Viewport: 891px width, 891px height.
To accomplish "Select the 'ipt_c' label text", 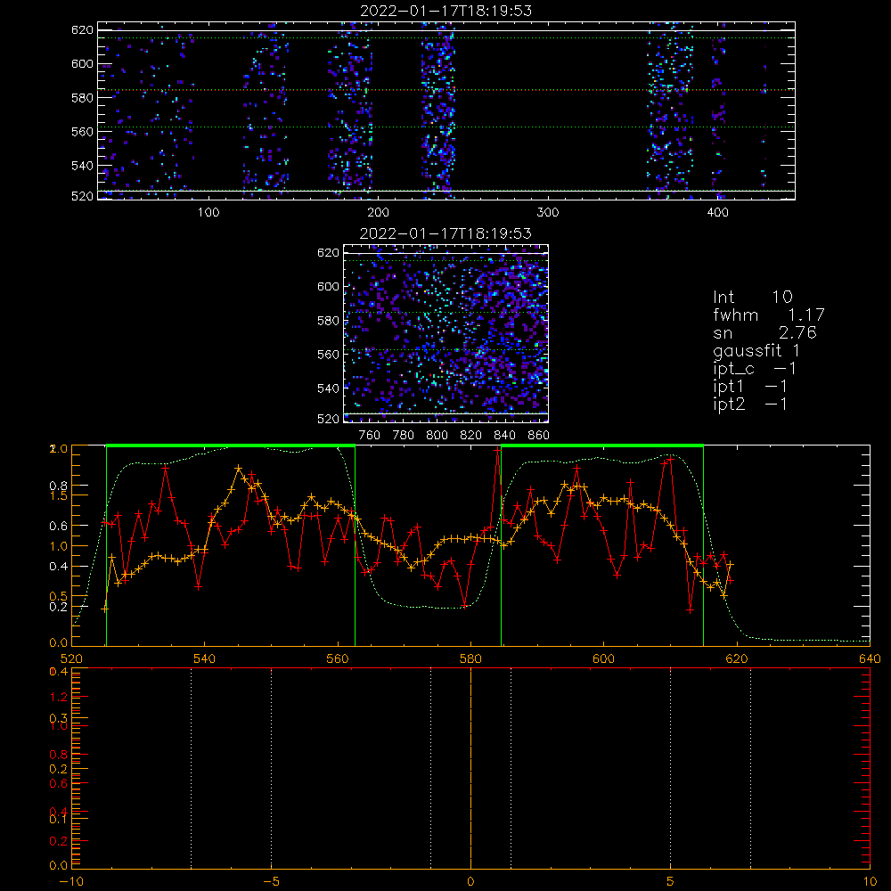I will point(734,370).
